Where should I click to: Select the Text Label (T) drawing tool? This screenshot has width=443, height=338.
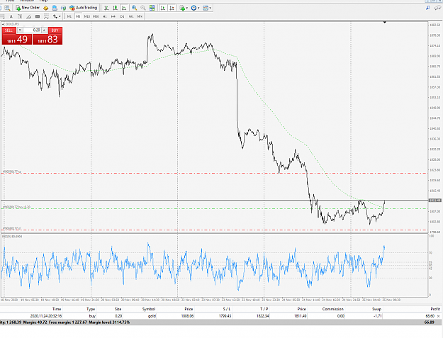point(20,16)
